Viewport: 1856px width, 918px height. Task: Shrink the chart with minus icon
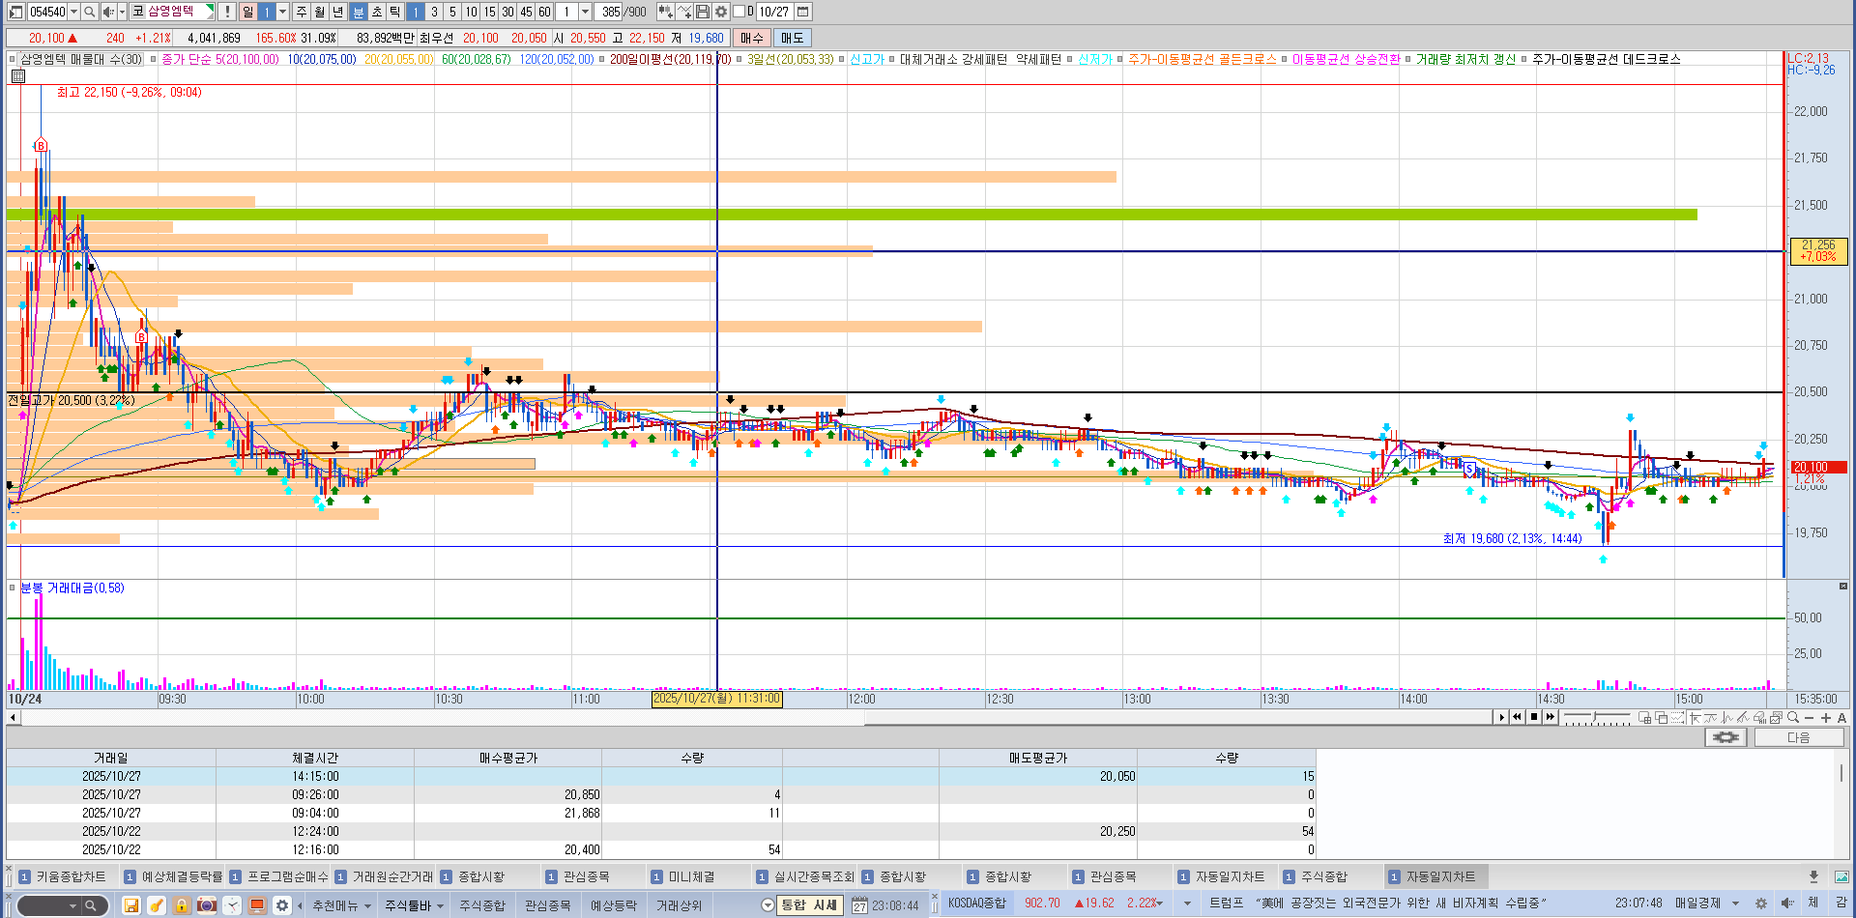[x=1809, y=717]
